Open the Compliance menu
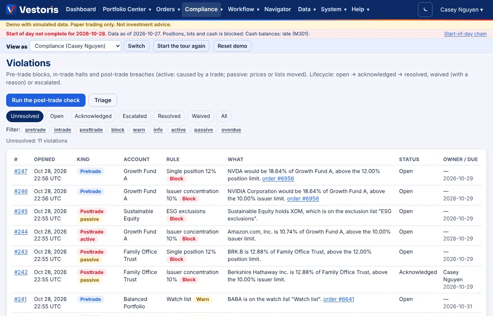The width and height of the screenshot is (493, 316). coord(201,9)
